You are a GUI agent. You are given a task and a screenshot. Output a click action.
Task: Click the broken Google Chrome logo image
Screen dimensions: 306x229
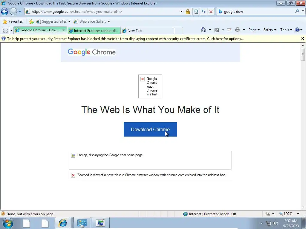150,86
